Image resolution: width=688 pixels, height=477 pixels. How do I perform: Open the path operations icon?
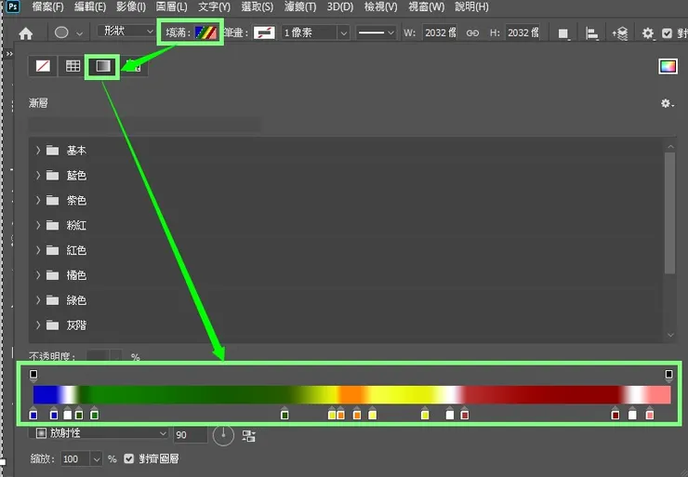click(563, 33)
